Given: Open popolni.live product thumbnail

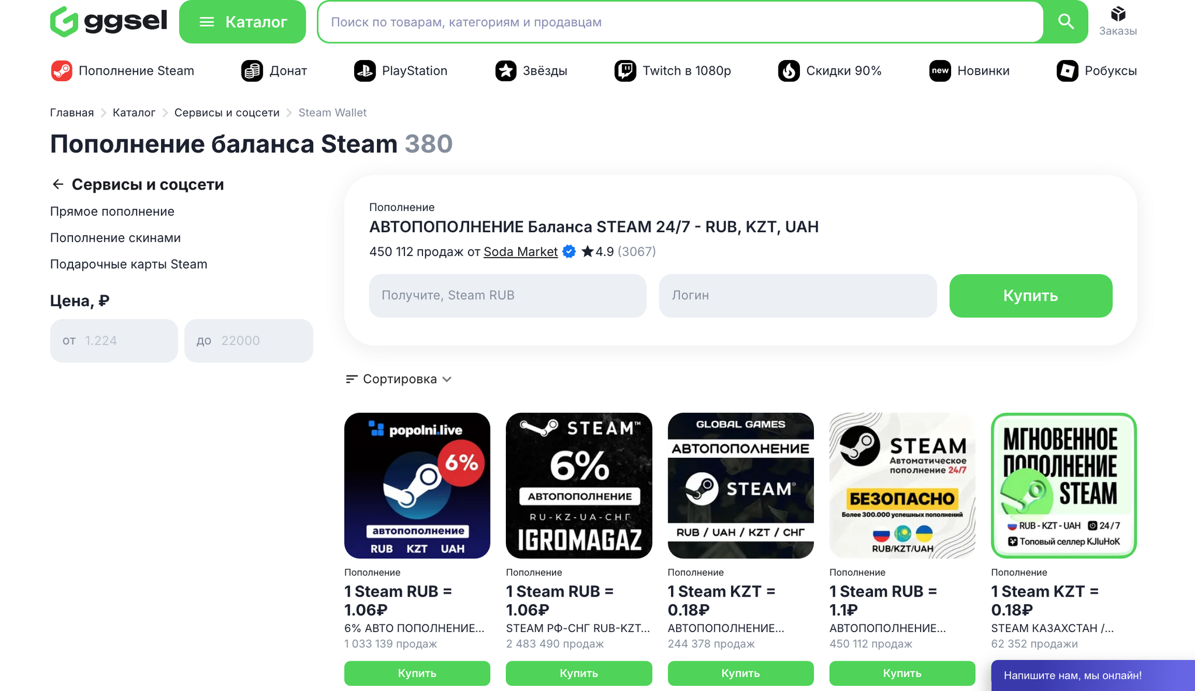Looking at the screenshot, I should coord(417,485).
